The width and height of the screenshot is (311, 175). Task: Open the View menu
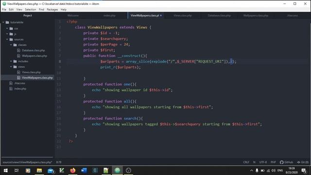click(19, 10)
